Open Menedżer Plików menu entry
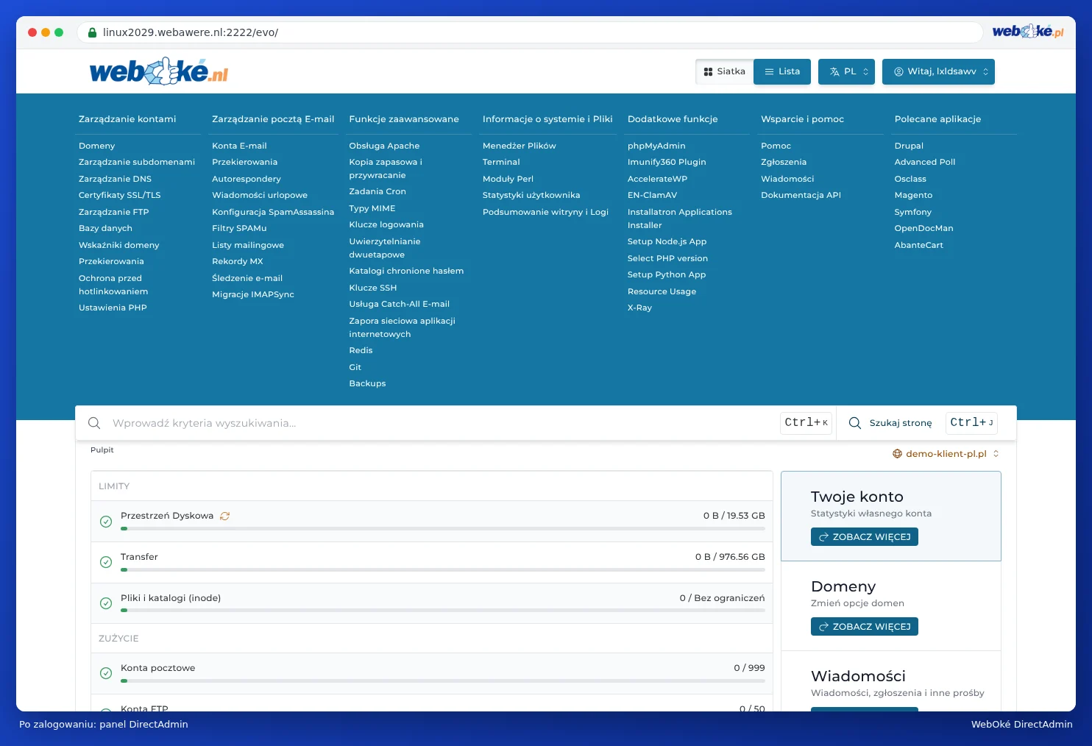The width and height of the screenshot is (1092, 746). tap(520, 146)
